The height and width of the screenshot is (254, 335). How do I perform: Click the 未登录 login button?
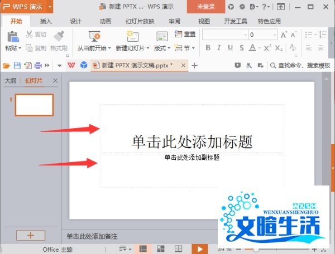point(205,7)
